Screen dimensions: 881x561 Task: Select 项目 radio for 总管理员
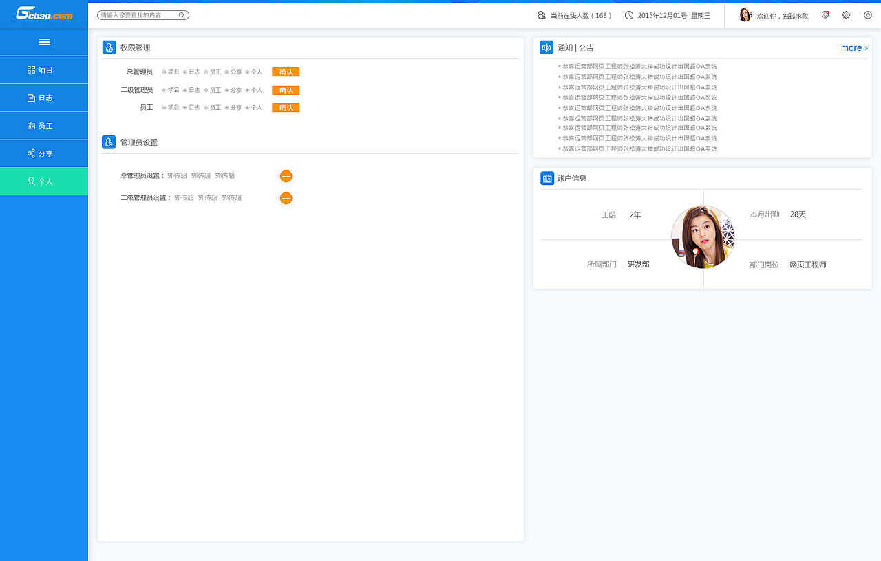164,71
